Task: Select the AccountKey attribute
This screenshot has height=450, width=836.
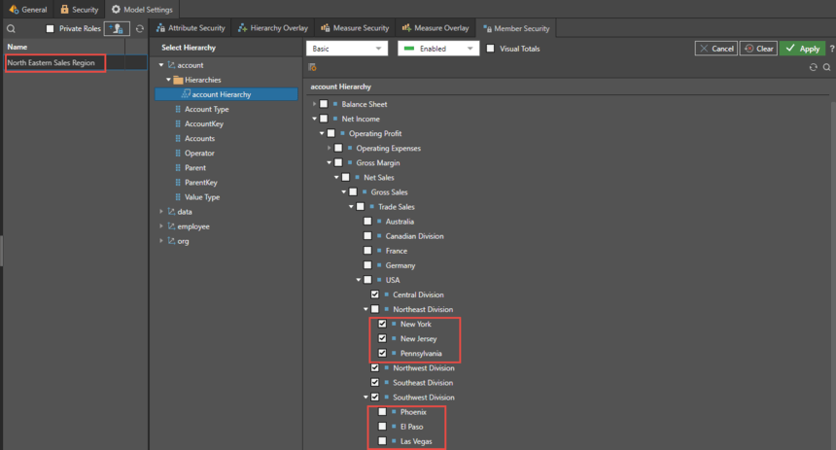Action: 204,123
